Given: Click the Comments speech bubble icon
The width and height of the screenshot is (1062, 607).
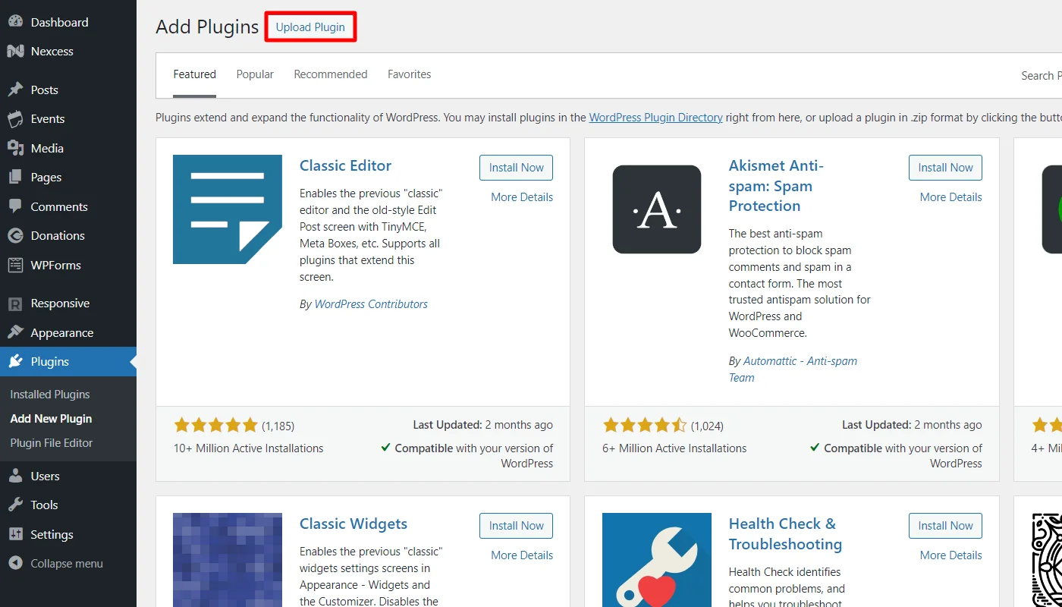Looking at the screenshot, I should pos(15,206).
